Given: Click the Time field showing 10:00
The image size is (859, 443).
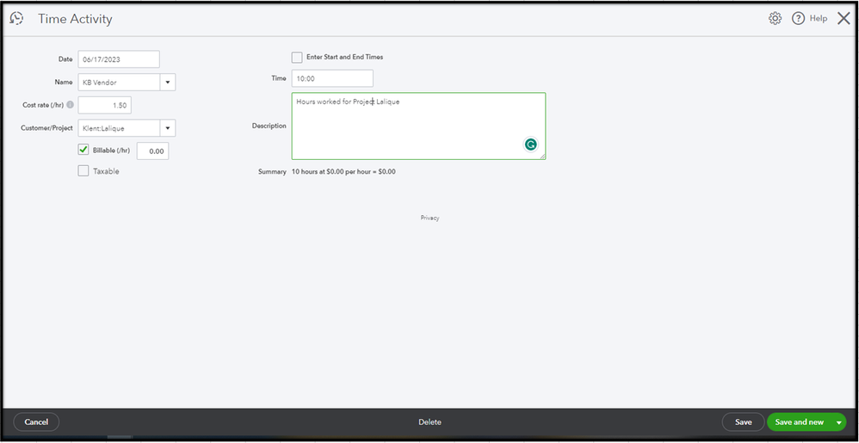Looking at the screenshot, I should coord(332,78).
